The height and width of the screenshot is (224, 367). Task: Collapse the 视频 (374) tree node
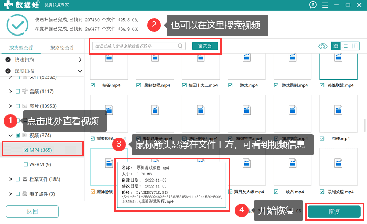[10, 136]
